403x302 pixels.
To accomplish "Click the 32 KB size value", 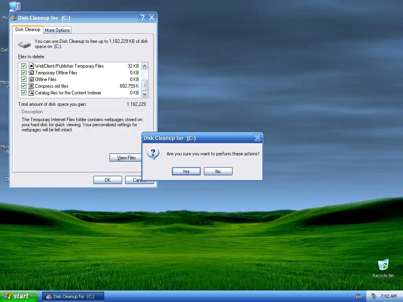I will (x=133, y=66).
